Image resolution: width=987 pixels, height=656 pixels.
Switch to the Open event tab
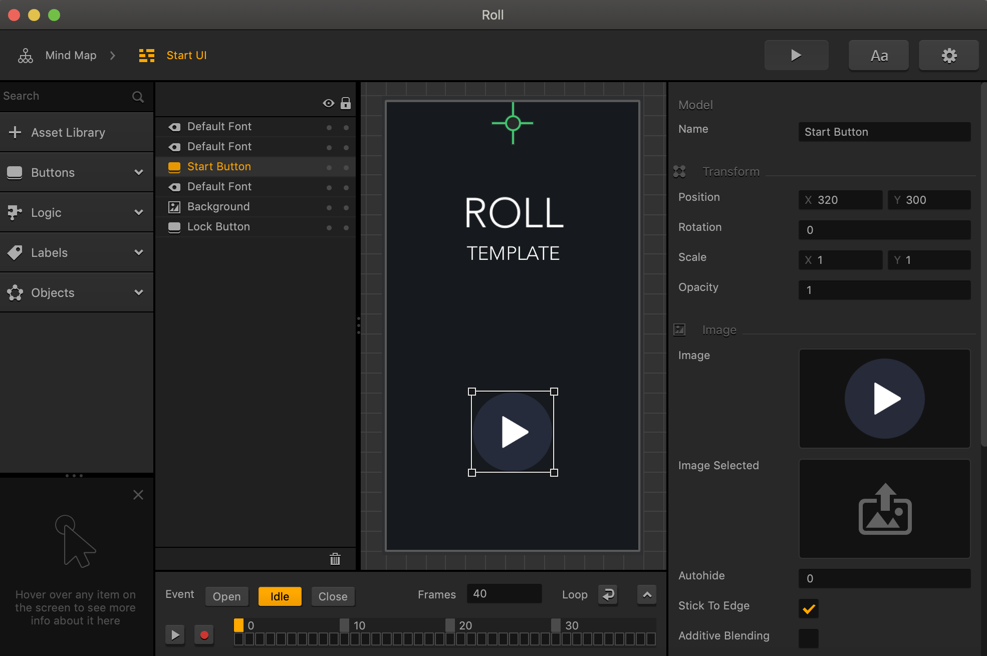click(x=226, y=596)
